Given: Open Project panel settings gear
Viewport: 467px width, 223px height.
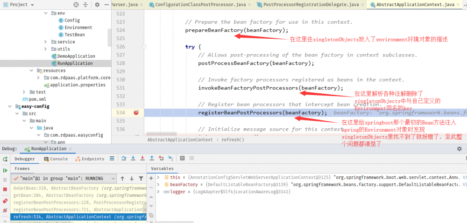Looking at the screenshot, I should click(97, 5).
